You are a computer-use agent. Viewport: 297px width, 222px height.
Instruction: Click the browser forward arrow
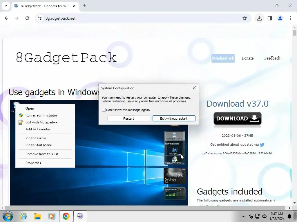pyautogui.click(x=17, y=18)
